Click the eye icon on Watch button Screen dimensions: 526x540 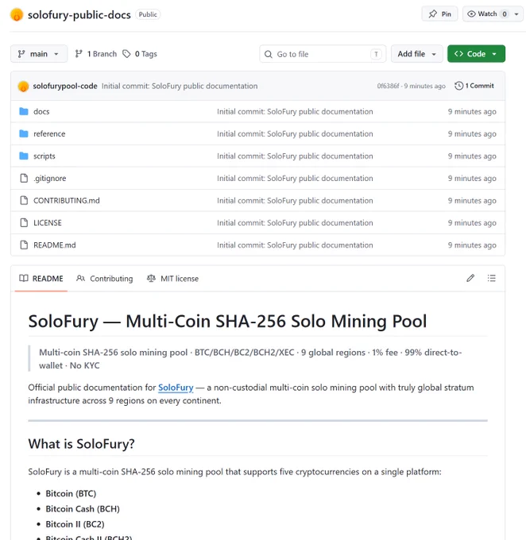(x=471, y=14)
